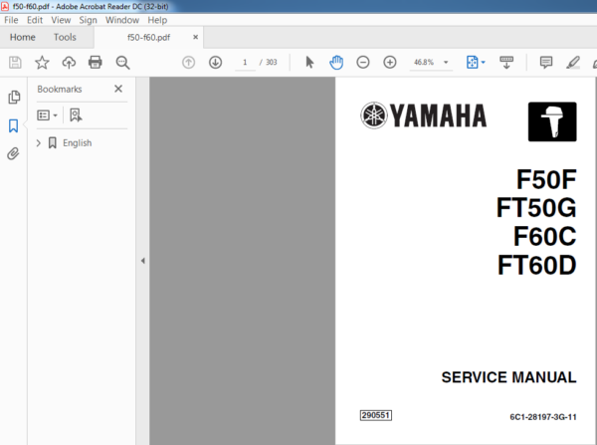
Task: Click the 6C1-28197-3G-11 part number
Action: tap(543, 417)
